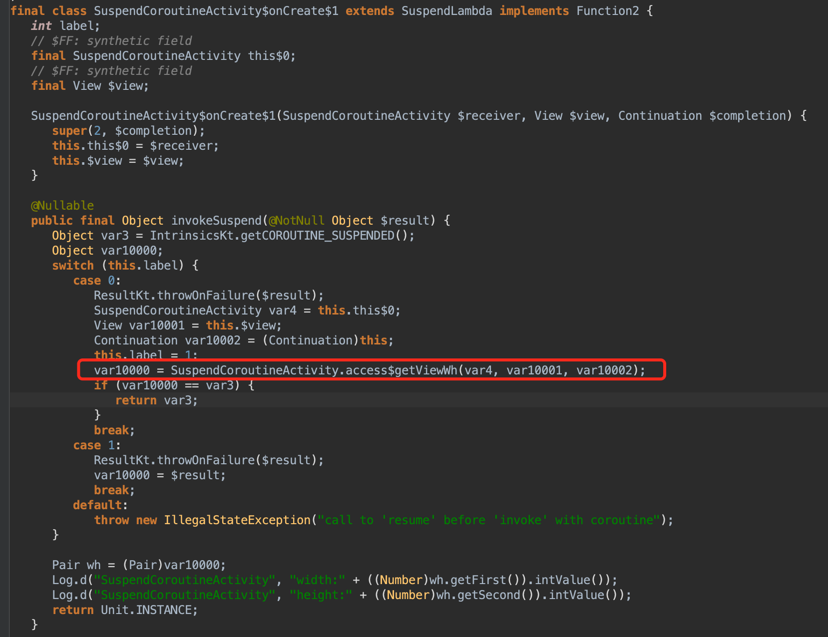Click the this.this$0 = $receiver assignment

(x=135, y=146)
